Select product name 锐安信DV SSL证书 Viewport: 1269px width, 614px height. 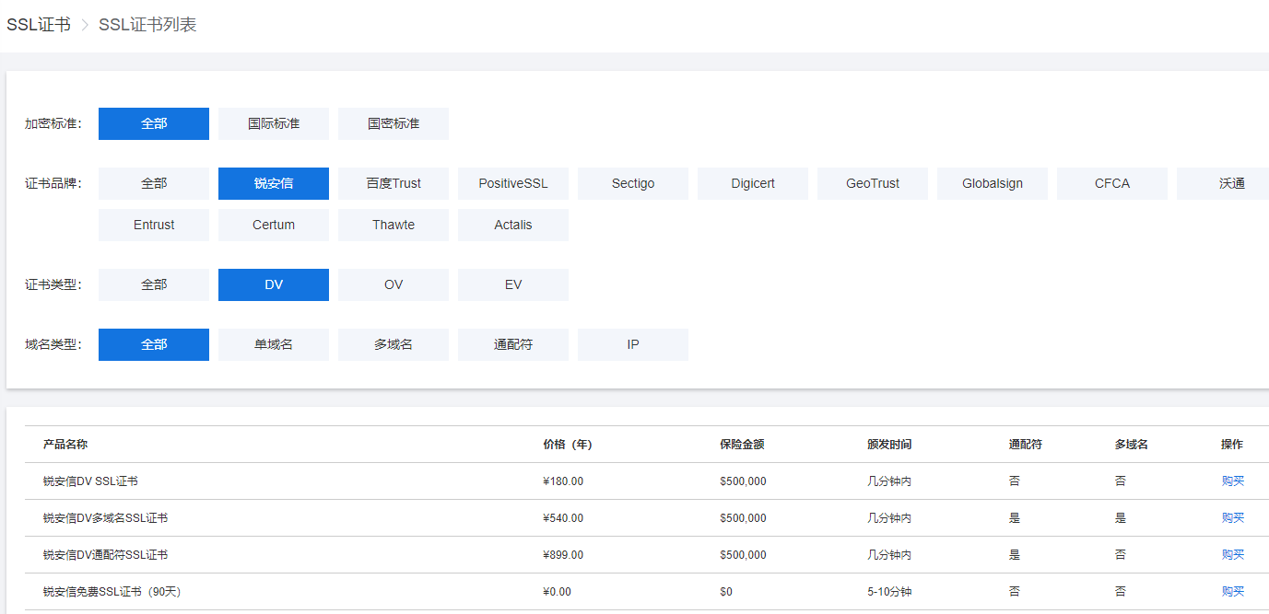click(x=90, y=481)
